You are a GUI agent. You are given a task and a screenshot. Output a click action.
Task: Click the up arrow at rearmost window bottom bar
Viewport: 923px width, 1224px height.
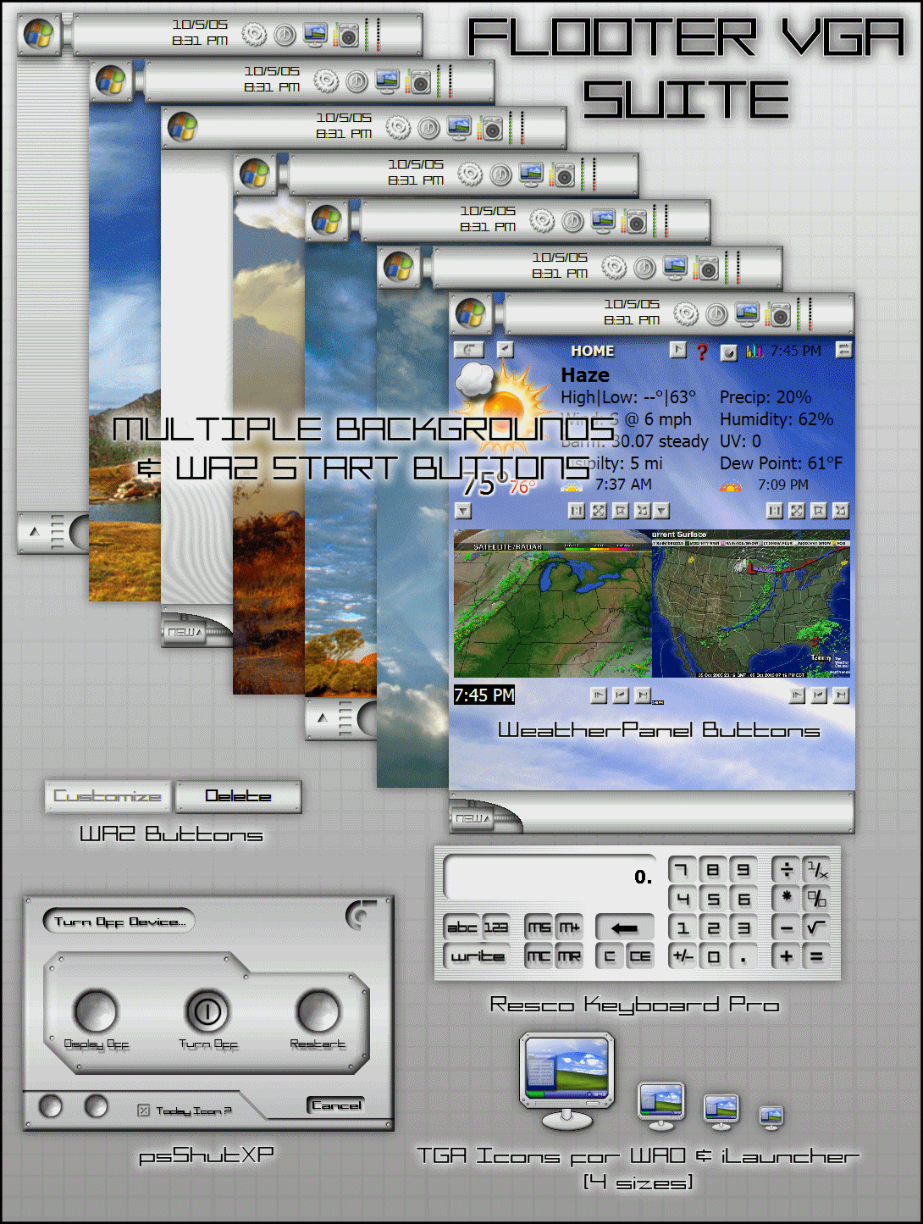(x=35, y=533)
